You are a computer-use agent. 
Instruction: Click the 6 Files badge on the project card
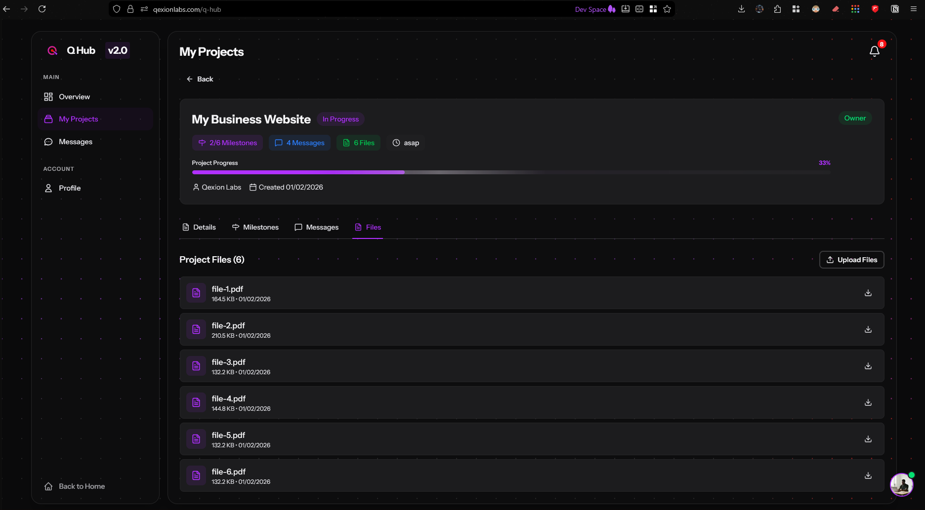[x=358, y=143]
